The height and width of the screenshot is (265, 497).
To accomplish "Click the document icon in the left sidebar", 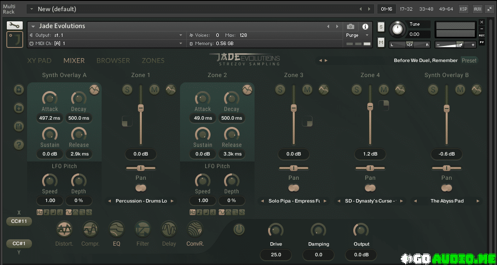I will coord(19,126).
